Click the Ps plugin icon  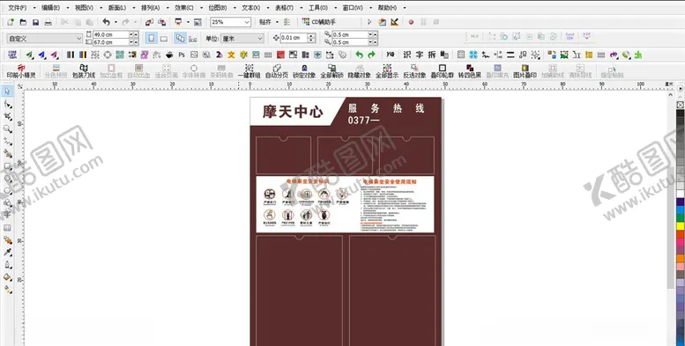coord(182,55)
